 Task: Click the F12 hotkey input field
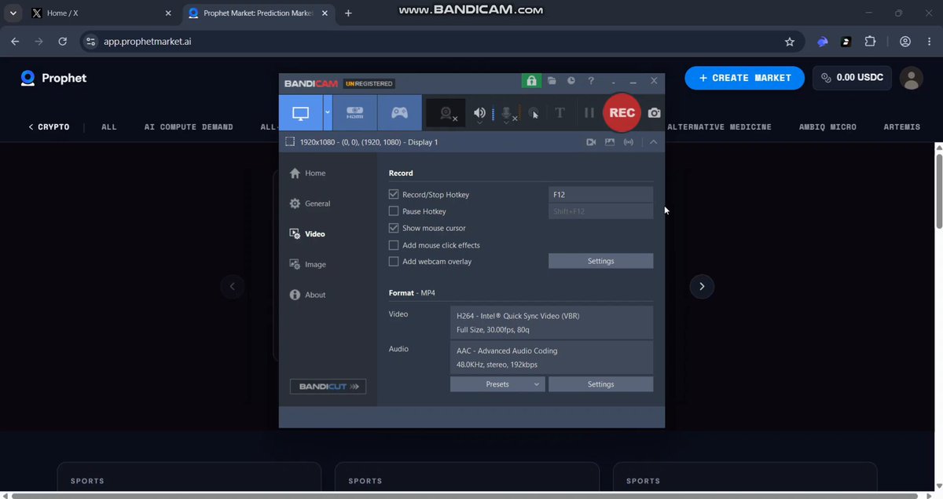click(600, 194)
